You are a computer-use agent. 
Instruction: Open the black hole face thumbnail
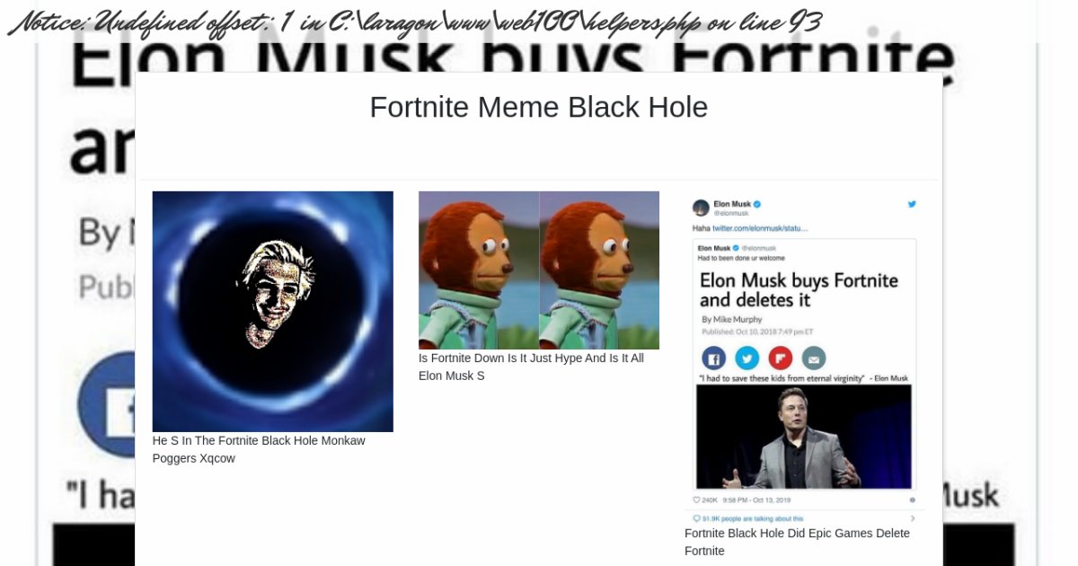(x=273, y=312)
